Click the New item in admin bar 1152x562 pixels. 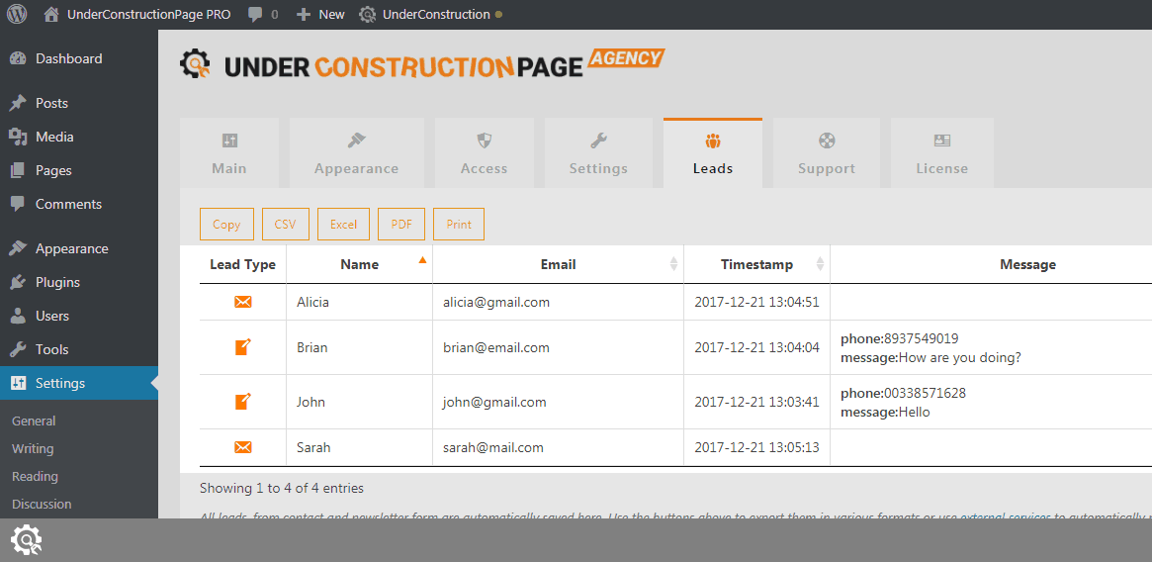[321, 15]
